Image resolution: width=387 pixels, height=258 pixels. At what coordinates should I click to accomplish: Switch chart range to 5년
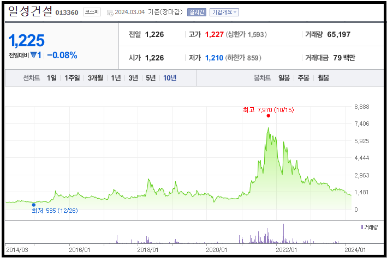pos(151,78)
